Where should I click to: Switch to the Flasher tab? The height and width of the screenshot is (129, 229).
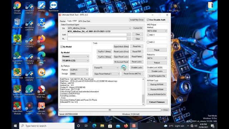[x=63, y=21]
